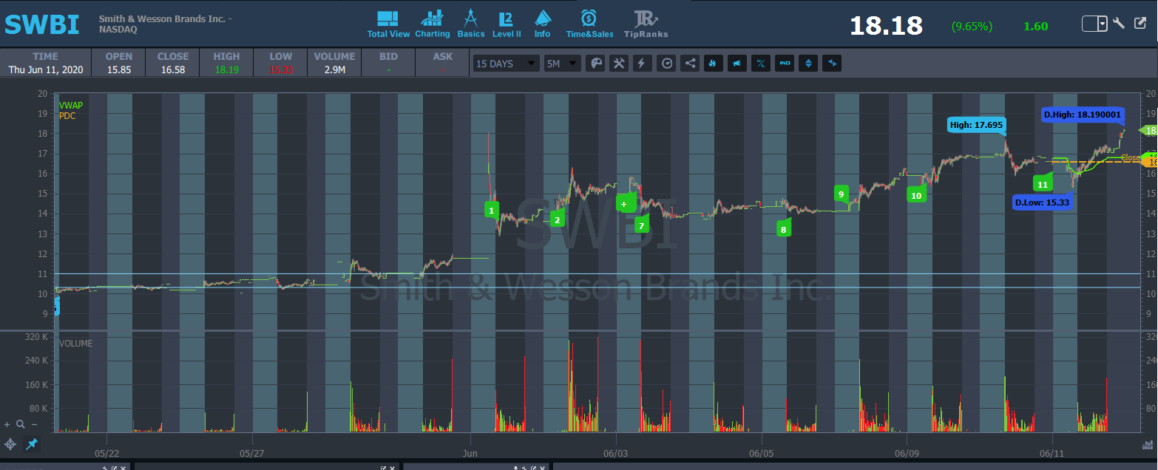
Task: Enable the crosshair target tool
Action: pyautogui.click(x=10, y=444)
